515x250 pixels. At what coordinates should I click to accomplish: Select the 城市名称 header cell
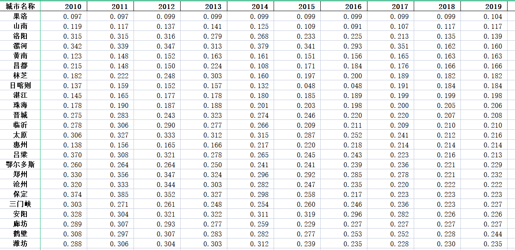[20, 6]
